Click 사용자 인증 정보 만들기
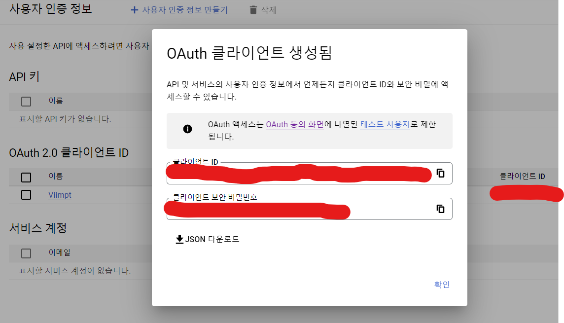This screenshot has height=323, width=564. pos(185,10)
